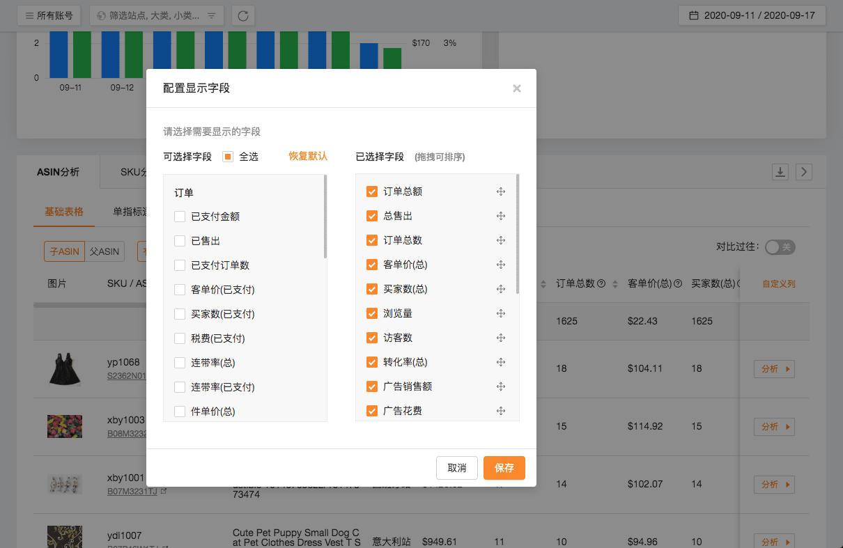Select the 基础表格 sub-tab

point(64,212)
